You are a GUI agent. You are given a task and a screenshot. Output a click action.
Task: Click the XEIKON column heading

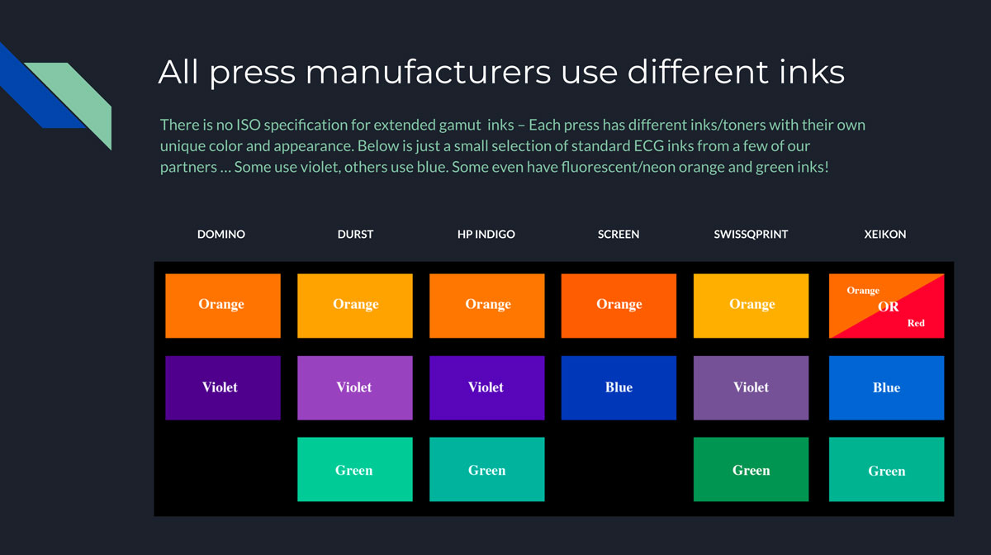pyautogui.click(x=885, y=235)
